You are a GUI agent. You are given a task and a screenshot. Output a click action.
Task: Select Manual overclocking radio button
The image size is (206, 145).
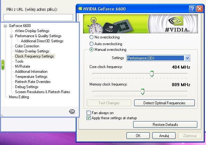coord(91,50)
